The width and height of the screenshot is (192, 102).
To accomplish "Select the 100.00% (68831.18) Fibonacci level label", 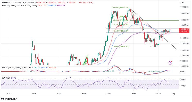I will pos(120,7).
